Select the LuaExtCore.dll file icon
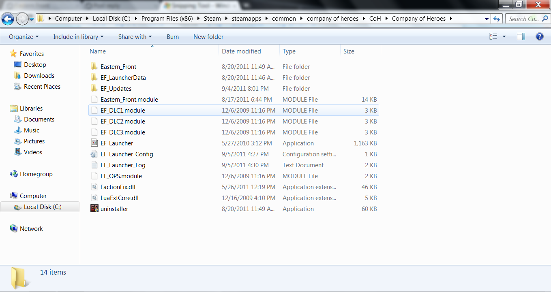The height and width of the screenshot is (292, 551). coord(94,198)
